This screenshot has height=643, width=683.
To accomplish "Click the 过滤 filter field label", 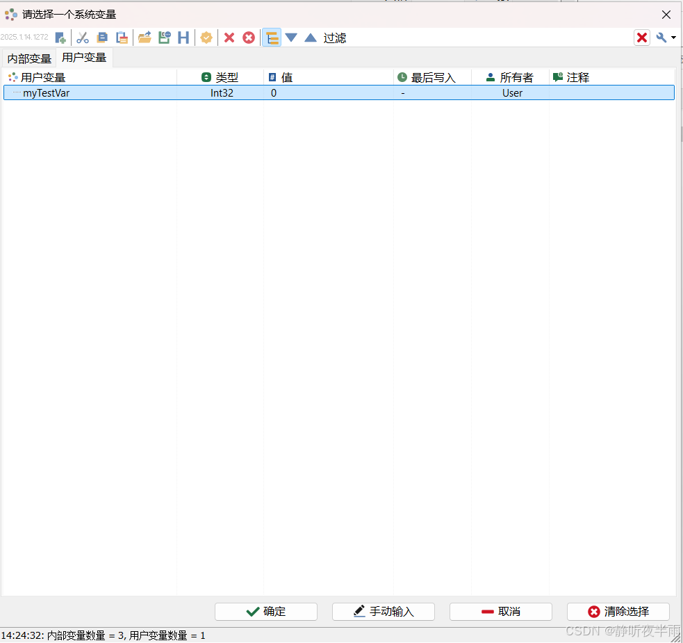I will click(x=334, y=38).
